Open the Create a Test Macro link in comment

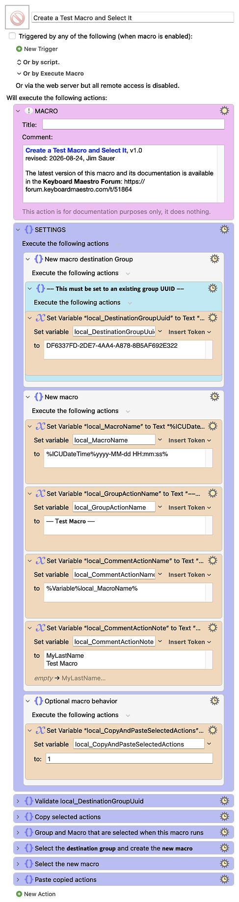[76, 151]
